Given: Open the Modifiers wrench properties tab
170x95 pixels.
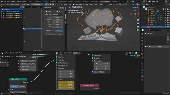Looking at the screenshot, I should (142, 61).
